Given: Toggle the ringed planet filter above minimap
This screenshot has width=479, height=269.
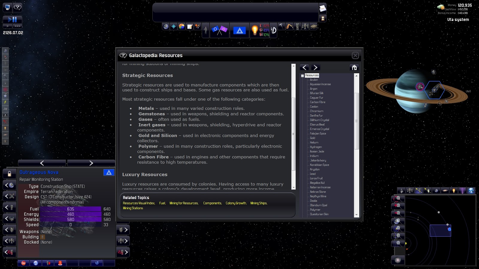Looking at the screenshot, I should pos(445,190).
